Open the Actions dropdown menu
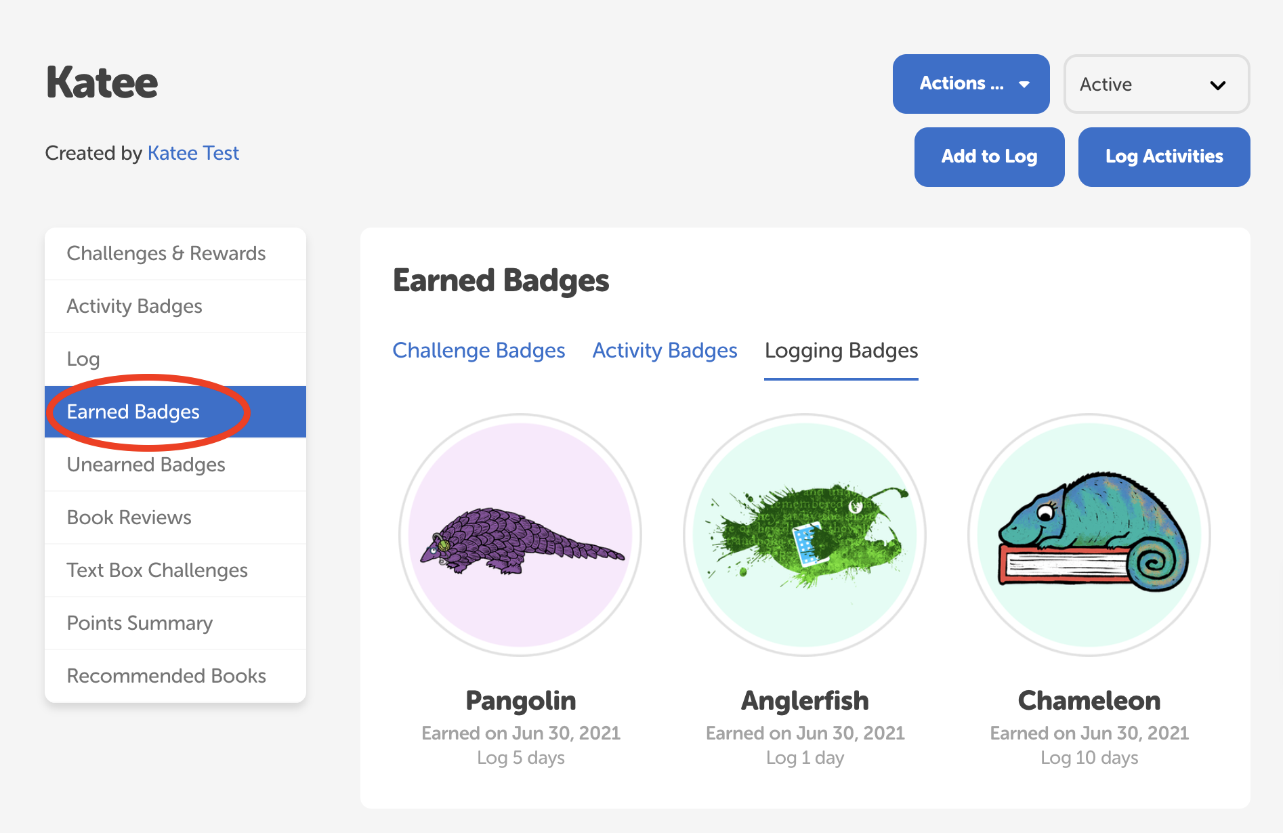 971,83
